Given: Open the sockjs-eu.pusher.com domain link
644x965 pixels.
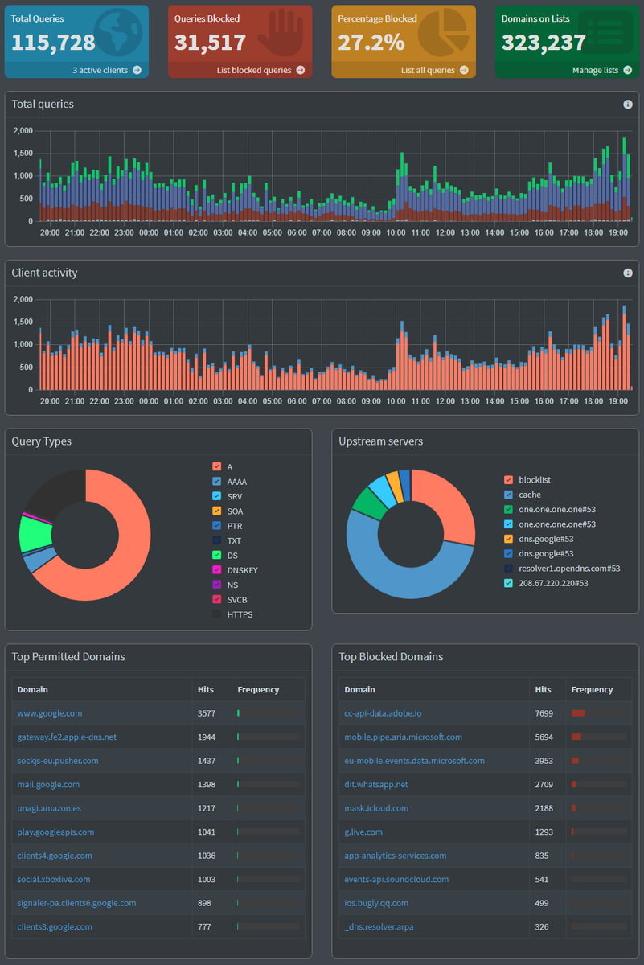Looking at the screenshot, I should pos(58,761).
